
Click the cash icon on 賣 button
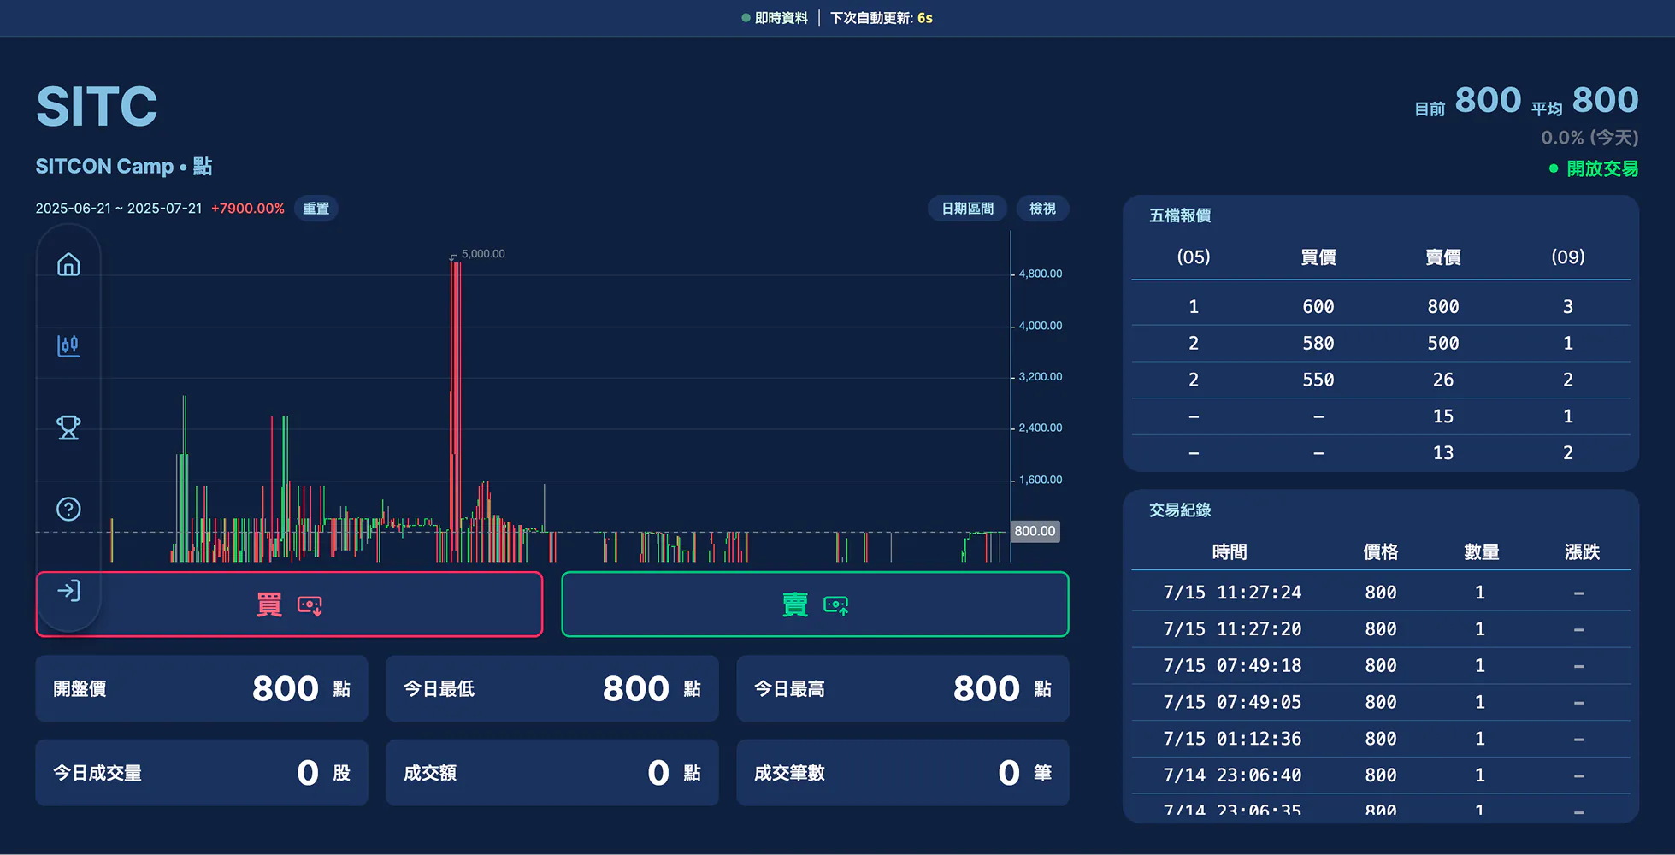pyautogui.click(x=835, y=605)
